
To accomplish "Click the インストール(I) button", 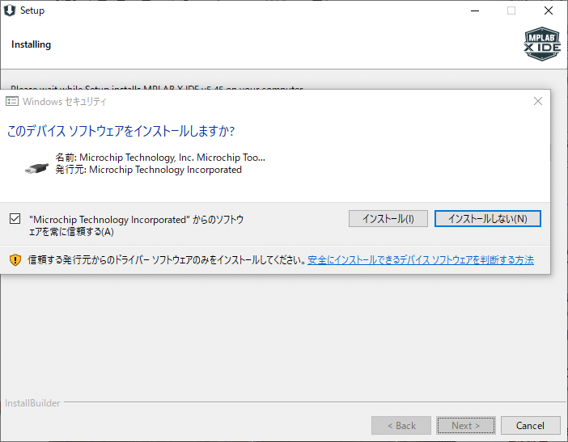I will (388, 219).
